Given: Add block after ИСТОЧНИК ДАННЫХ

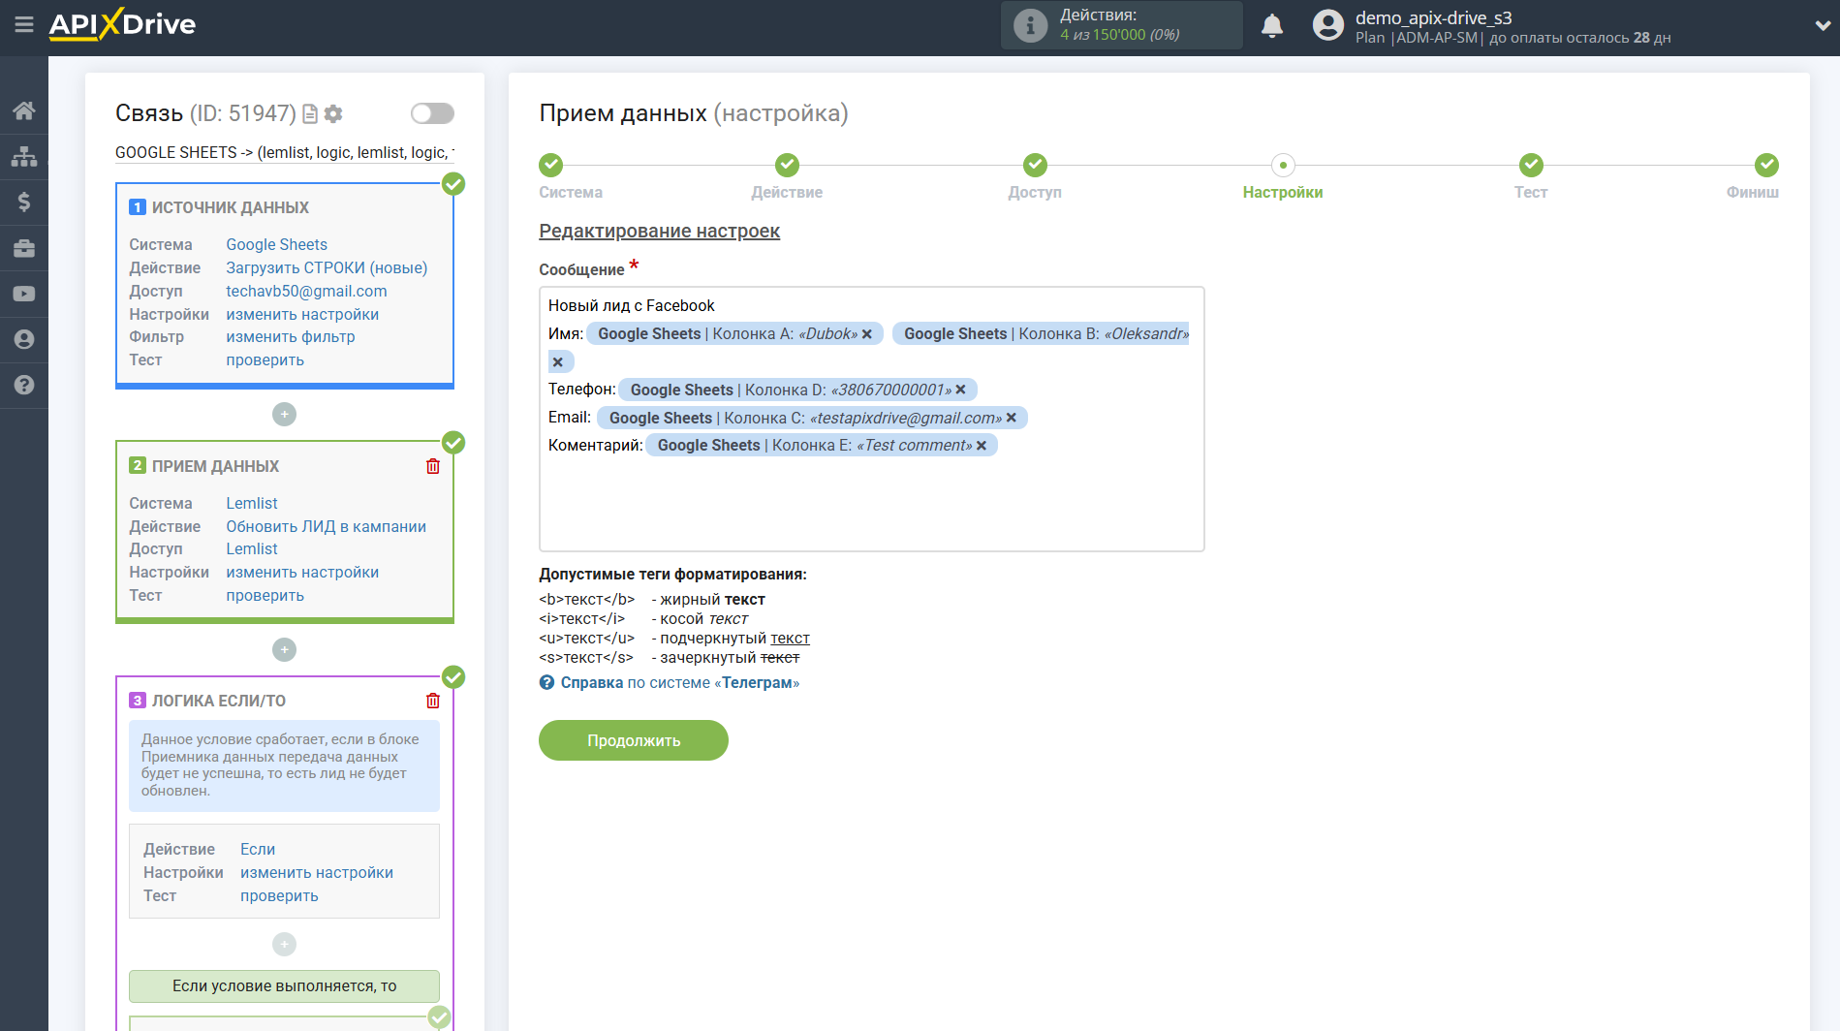Looking at the screenshot, I should click(x=284, y=414).
